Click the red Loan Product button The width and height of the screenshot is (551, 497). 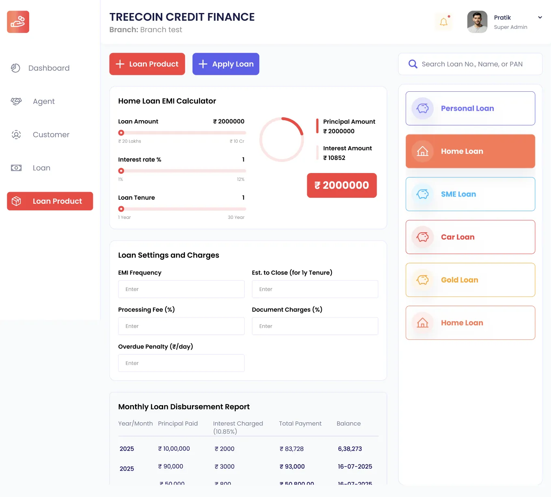click(x=147, y=64)
